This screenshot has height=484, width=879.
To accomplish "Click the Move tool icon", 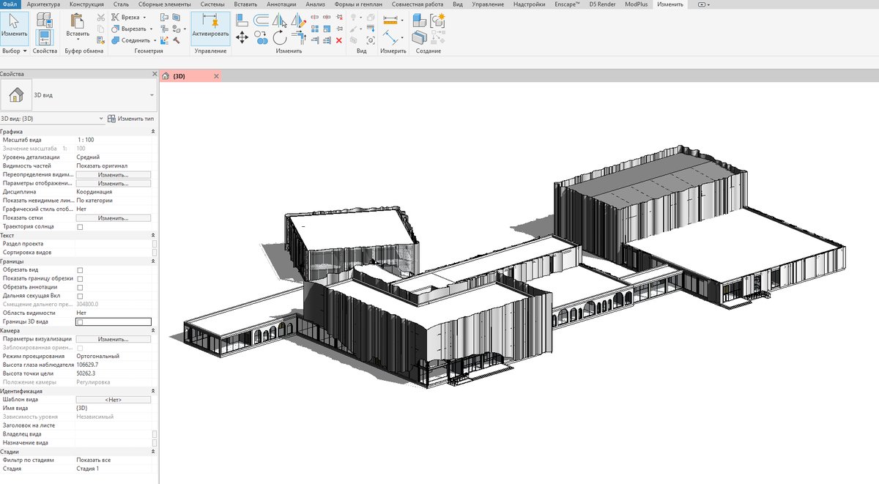I will pyautogui.click(x=242, y=37).
